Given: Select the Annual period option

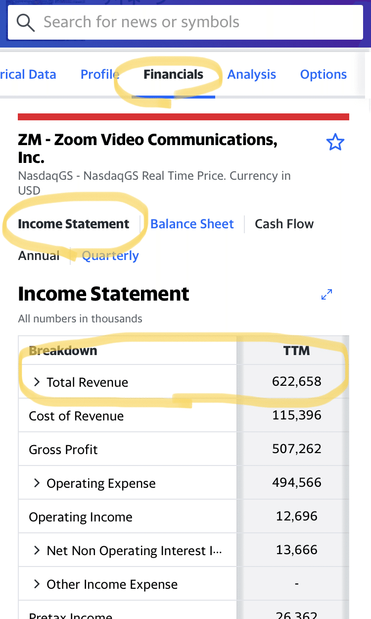Looking at the screenshot, I should tap(39, 256).
